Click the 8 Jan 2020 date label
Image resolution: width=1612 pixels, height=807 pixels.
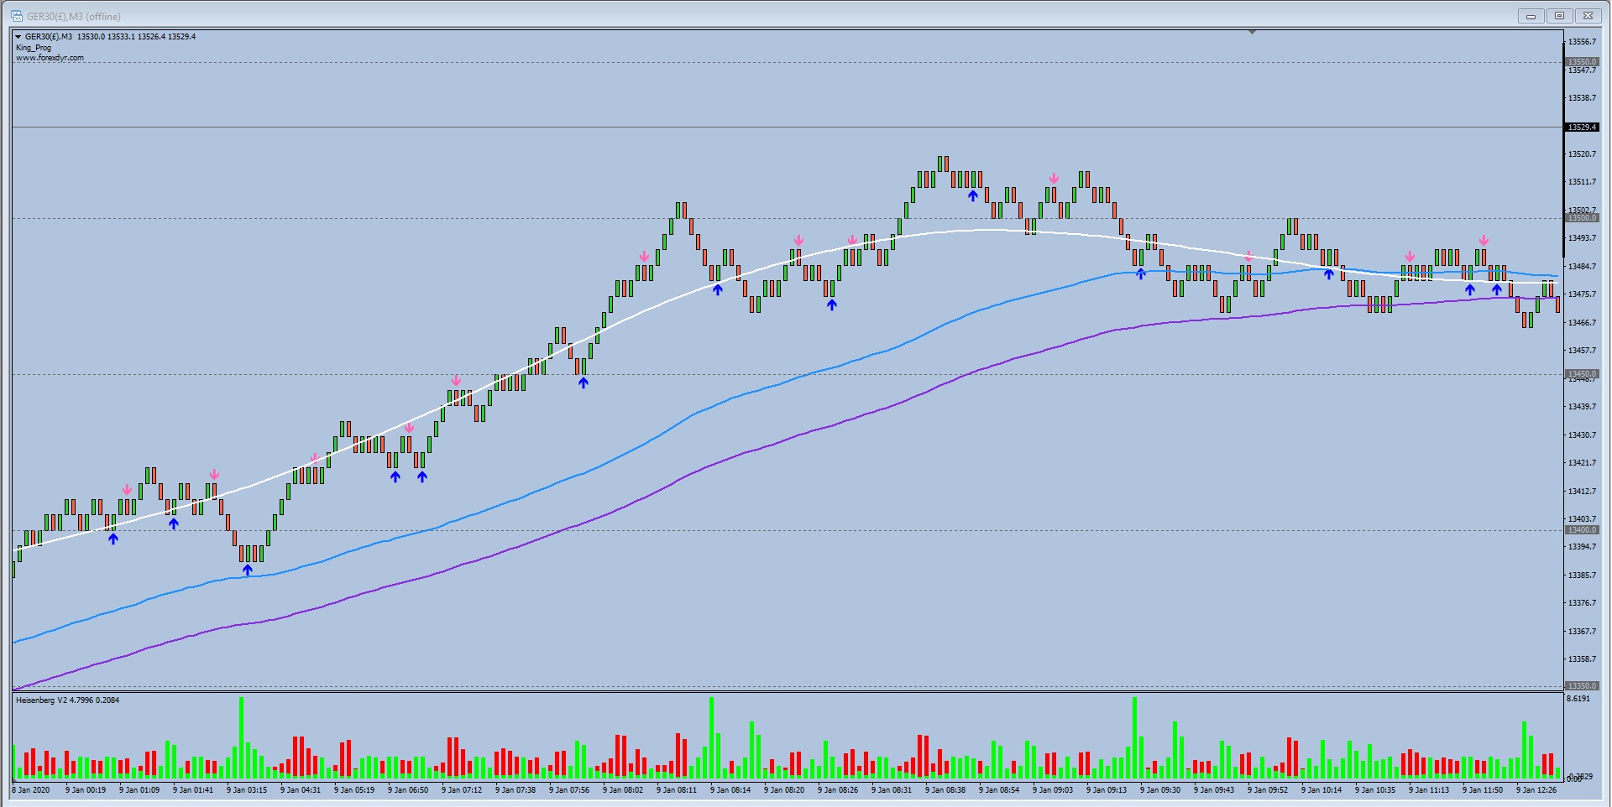(31, 790)
